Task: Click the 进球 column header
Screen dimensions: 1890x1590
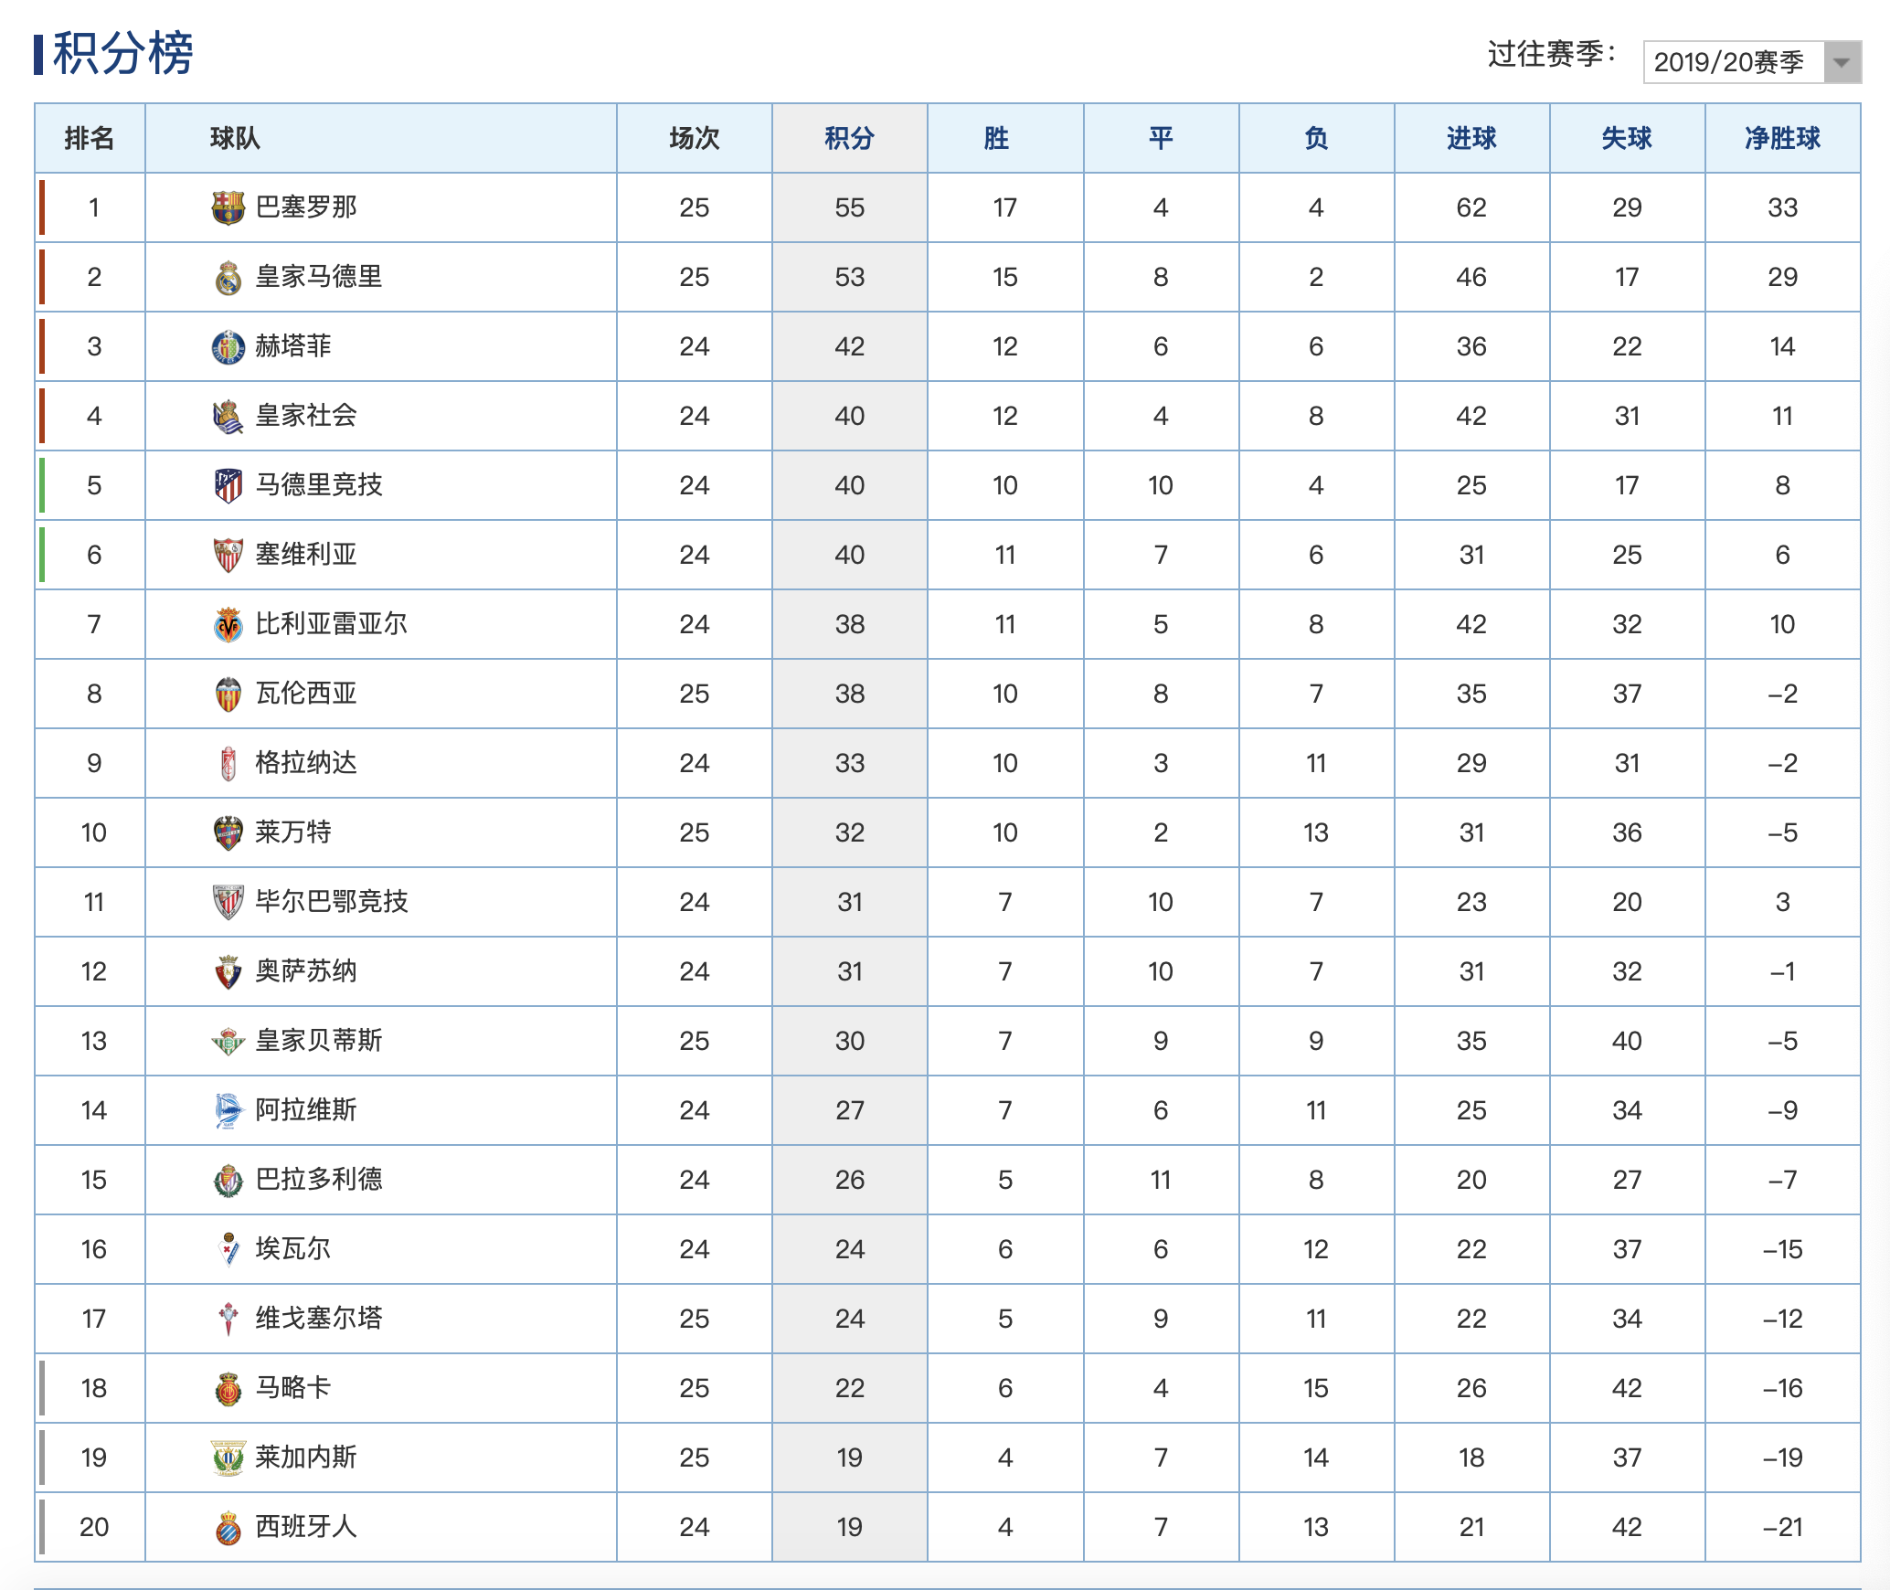Action: [x=1471, y=138]
